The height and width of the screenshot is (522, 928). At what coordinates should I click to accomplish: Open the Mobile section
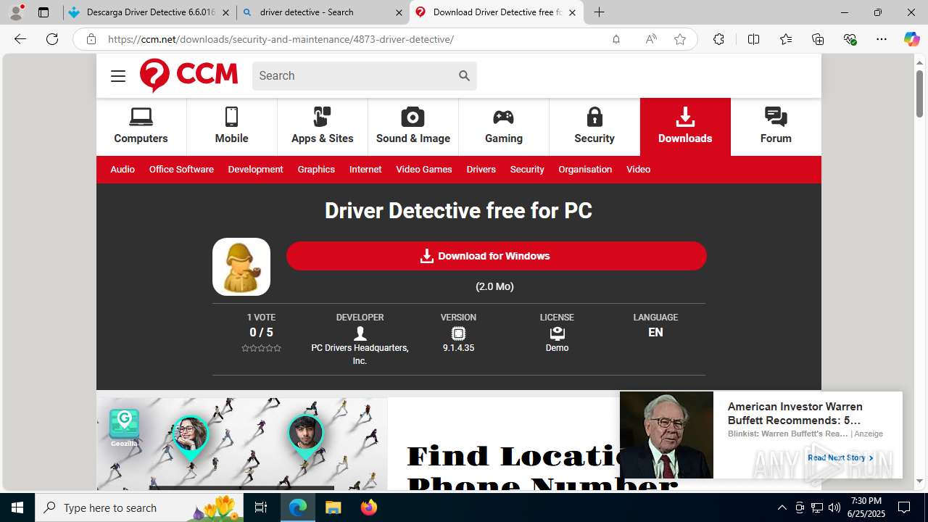231,126
